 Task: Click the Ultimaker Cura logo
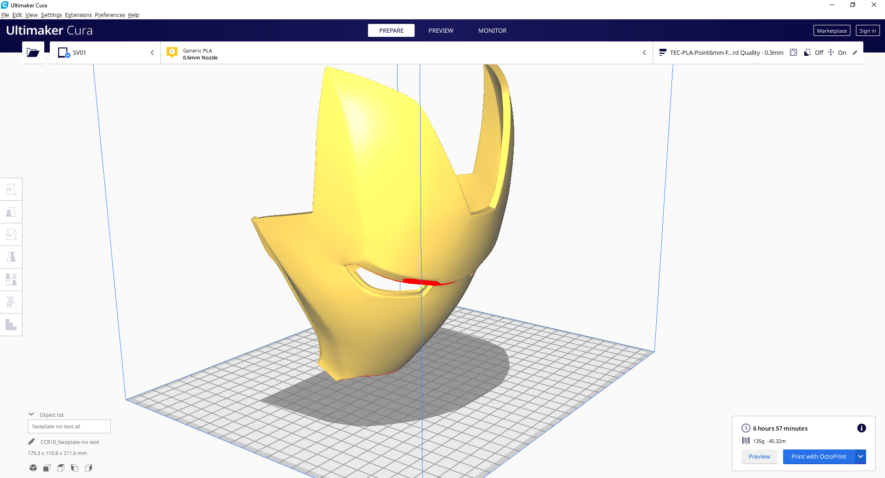point(49,30)
